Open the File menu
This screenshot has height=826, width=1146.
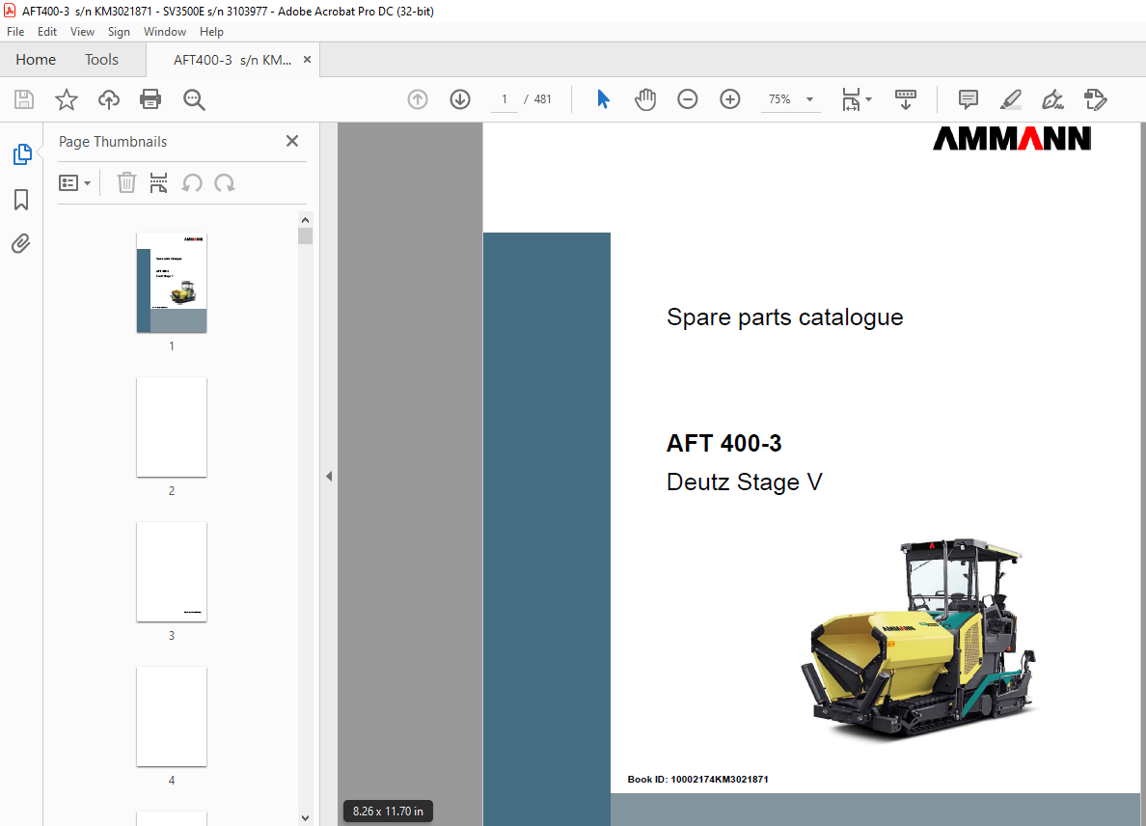pyautogui.click(x=15, y=32)
